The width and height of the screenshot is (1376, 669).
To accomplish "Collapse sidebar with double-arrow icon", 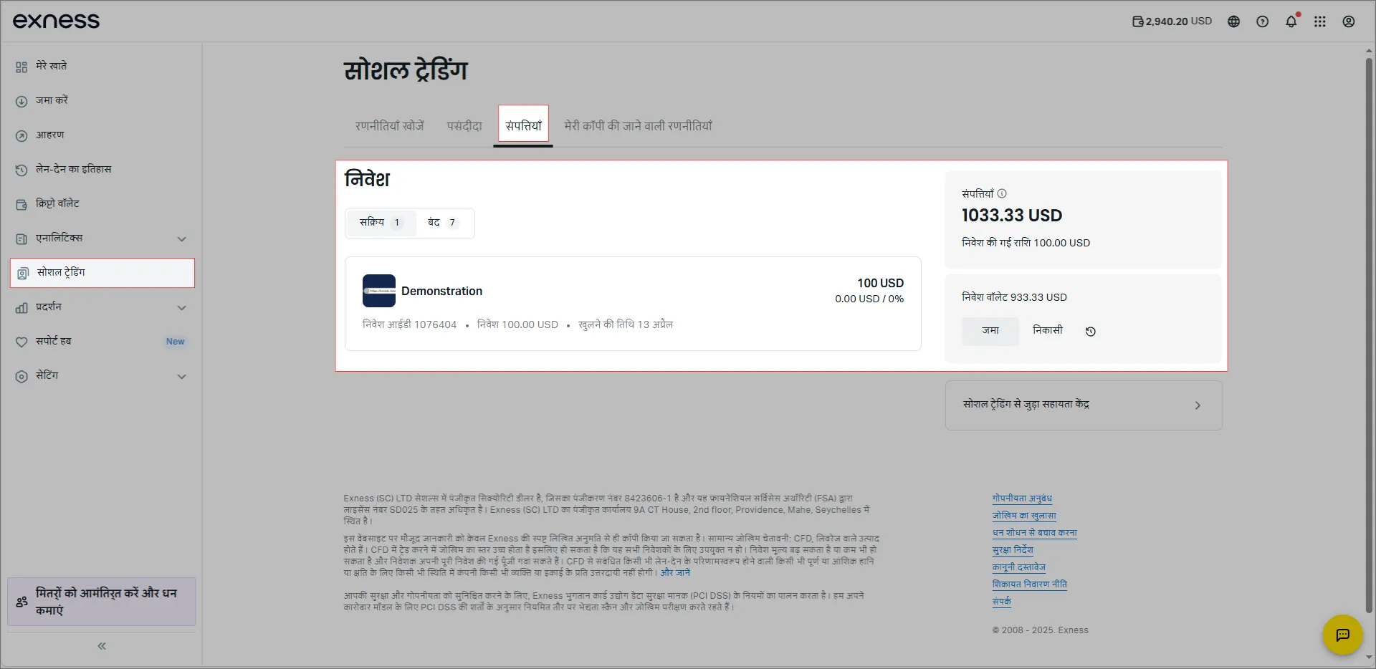I will point(102,646).
